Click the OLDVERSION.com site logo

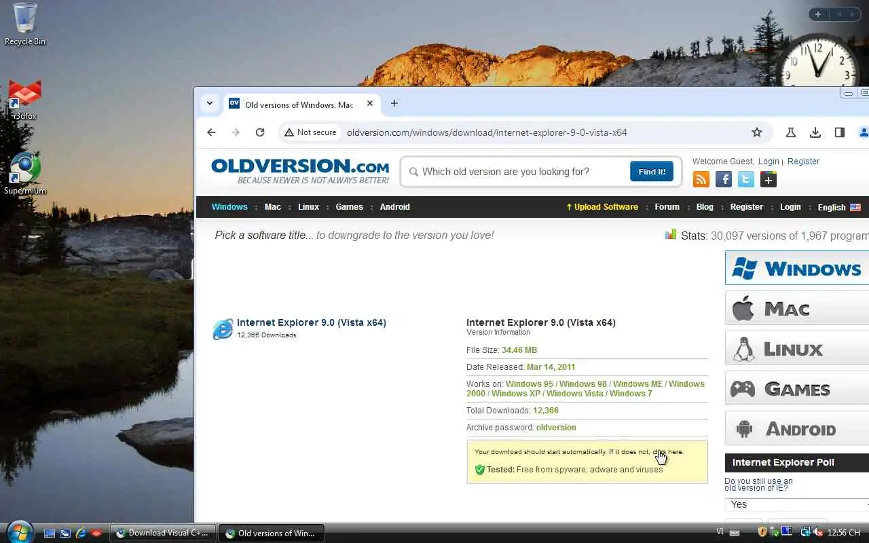click(x=300, y=171)
